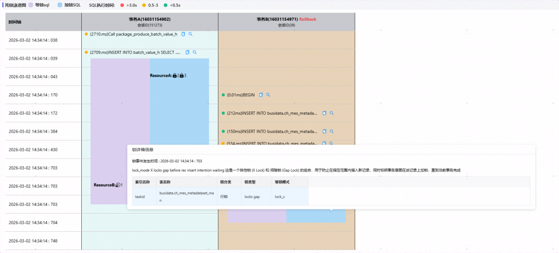Open magnifier for the (212ms)INSERT statement
559x253 pixels.
(332, 113)
